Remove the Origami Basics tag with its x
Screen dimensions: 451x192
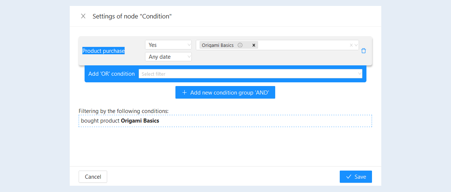pos(254,45)
